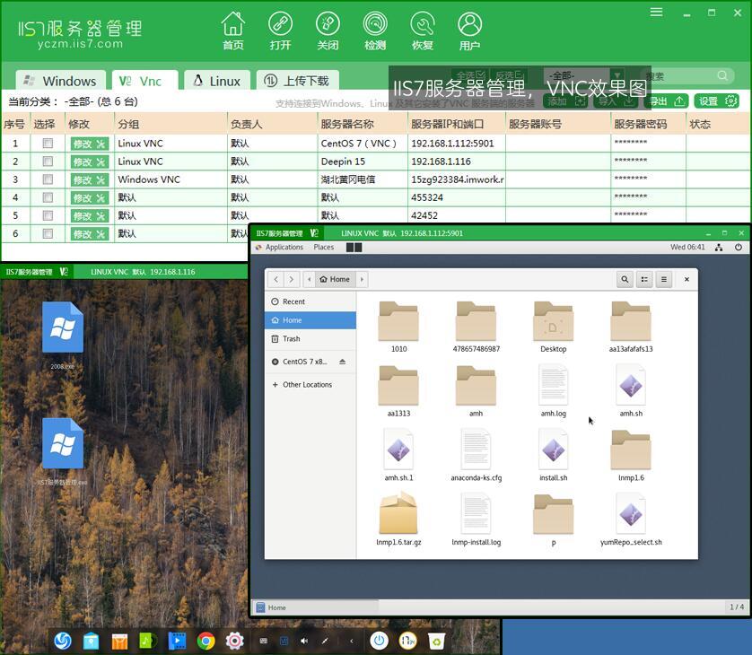Click the 关闭 close-server icon
This screenshot has width=752, height=655.
[328, 30]
